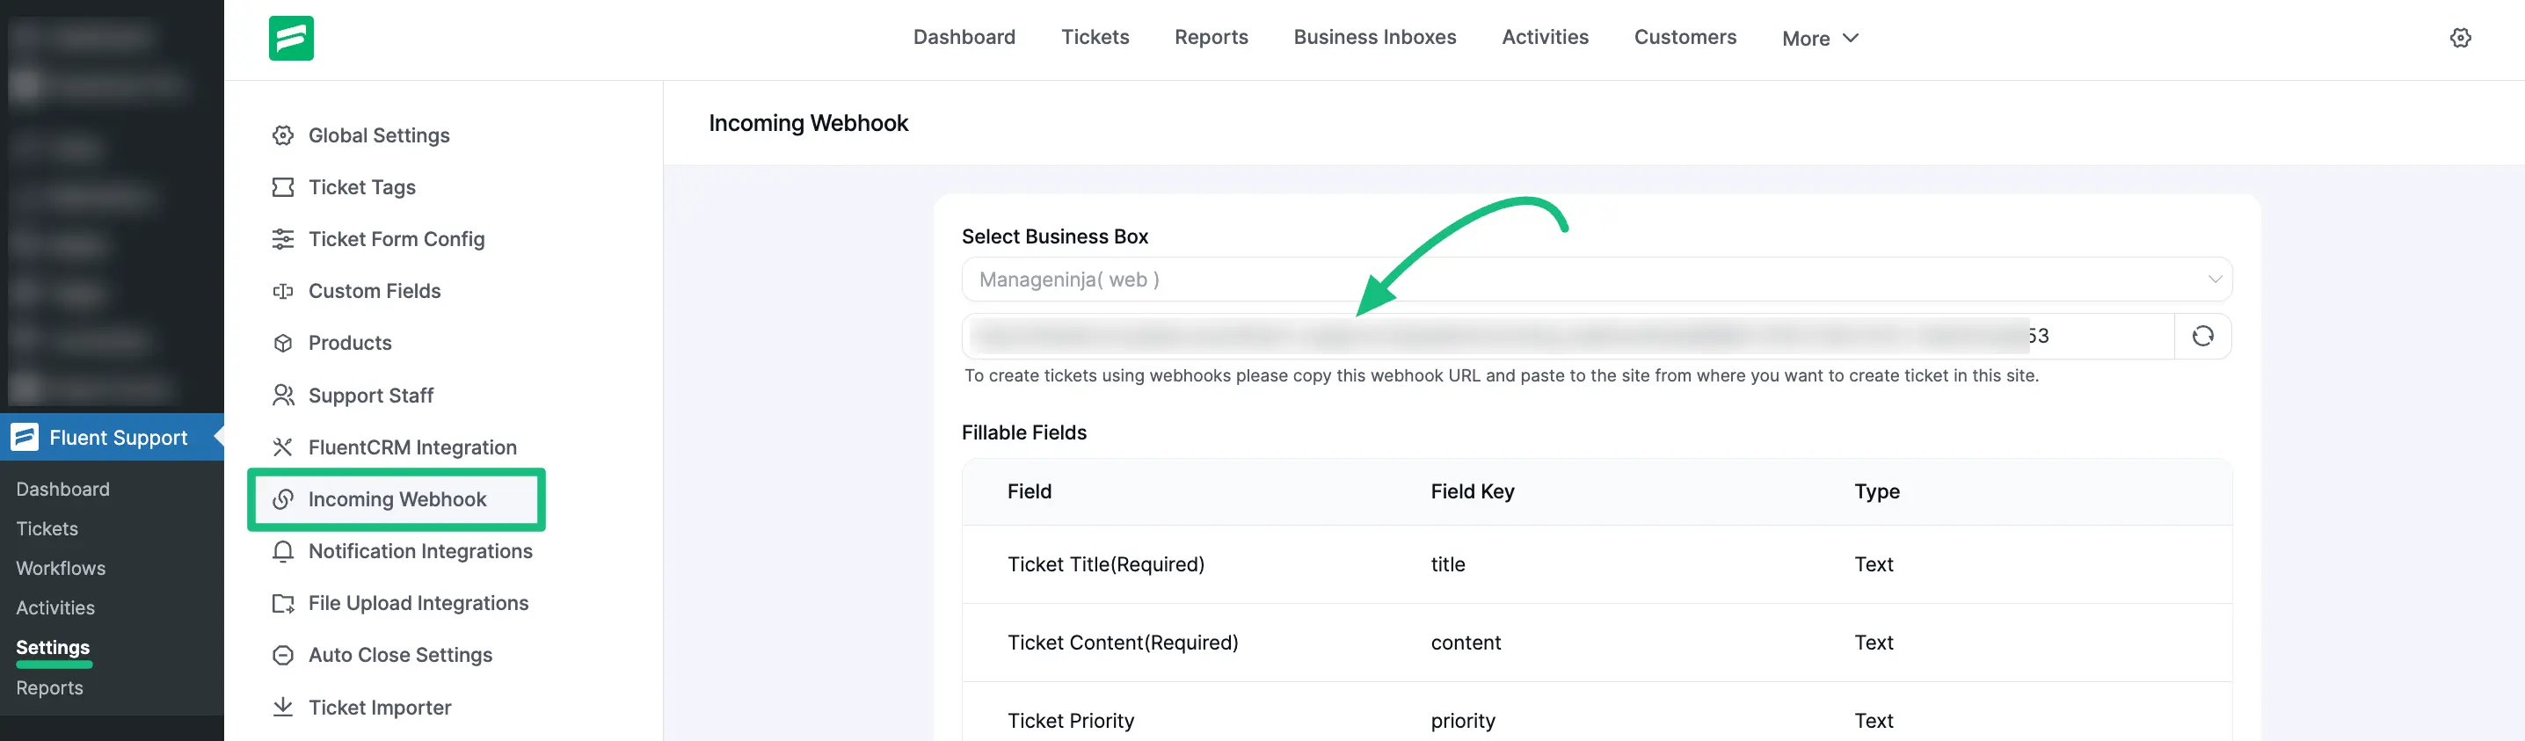Click the top-right settings gear icon
The width and height of the screenshot is (2525, 741).
point(2462,37)
